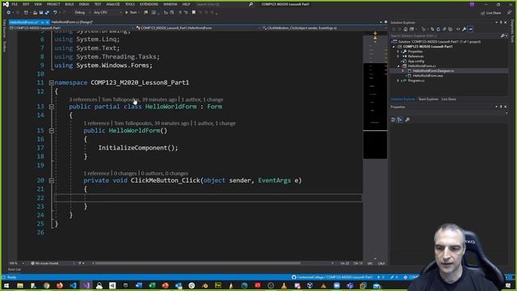The width and height of the screenshot is (517, 291).
Task: Close the HelloWorldForm.cs tab
Action: pos(47,22)
